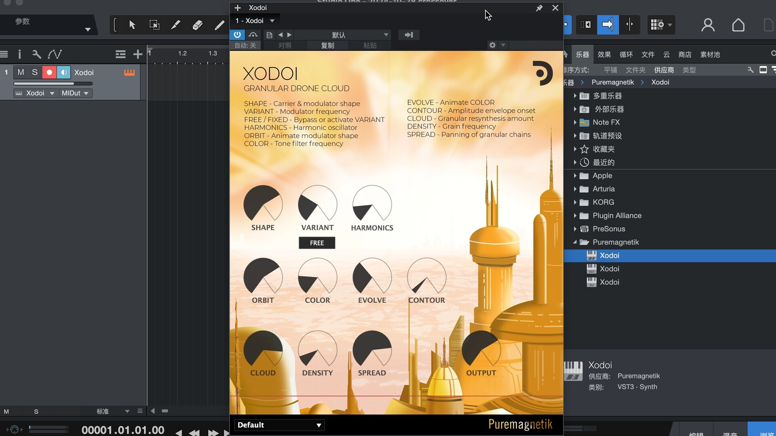Click the quantize grid icon in toolbar
The height and width of the screenshot is (436, 776).
pos(657,25)
